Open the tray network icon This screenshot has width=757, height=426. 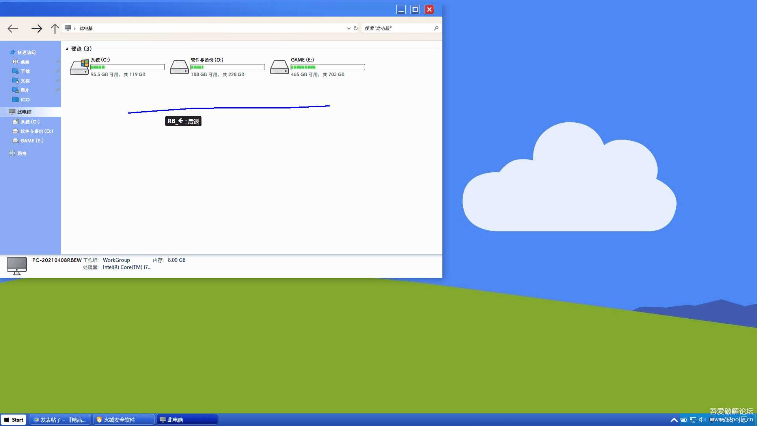click(693, 420)
